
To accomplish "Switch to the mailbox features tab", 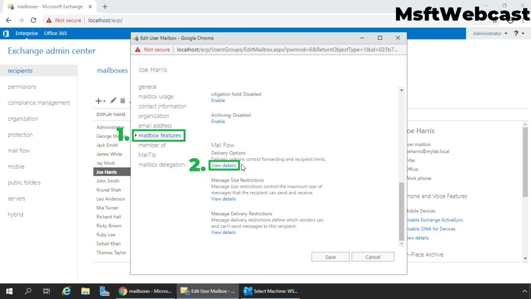I will (159, 135).
